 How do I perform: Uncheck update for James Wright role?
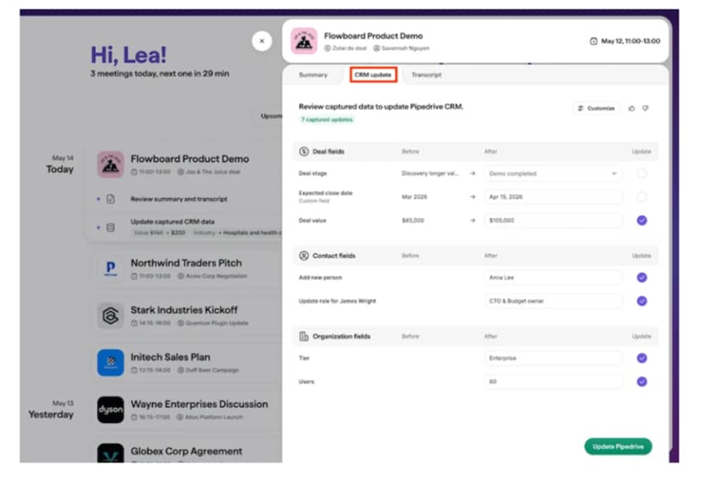(x=642, y=301)
